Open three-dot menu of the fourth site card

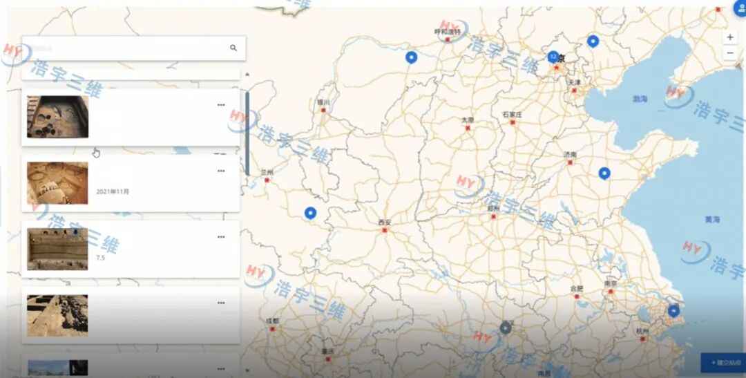point(221,303)
